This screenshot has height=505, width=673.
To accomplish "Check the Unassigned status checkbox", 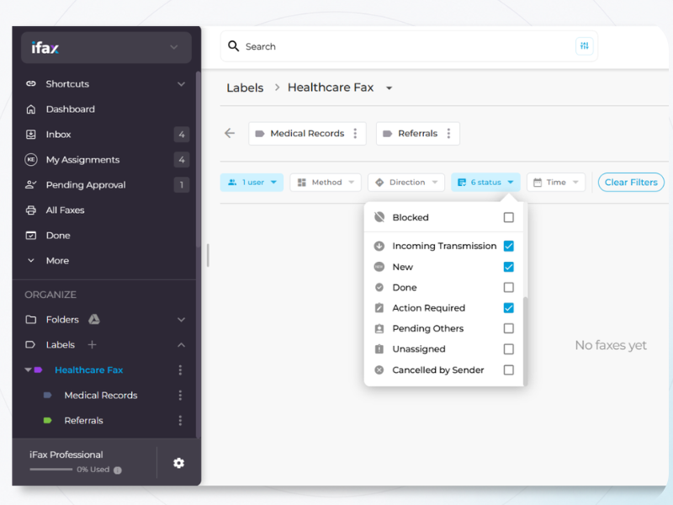I will [x=509, y=349].
